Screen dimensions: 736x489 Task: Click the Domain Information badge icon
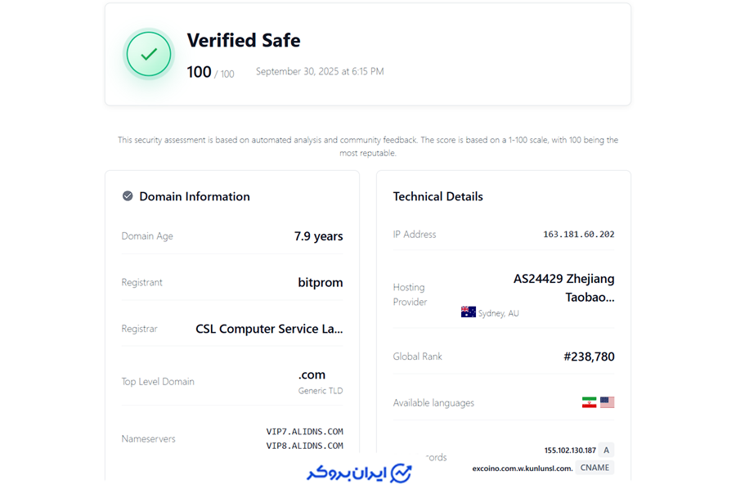128,196
